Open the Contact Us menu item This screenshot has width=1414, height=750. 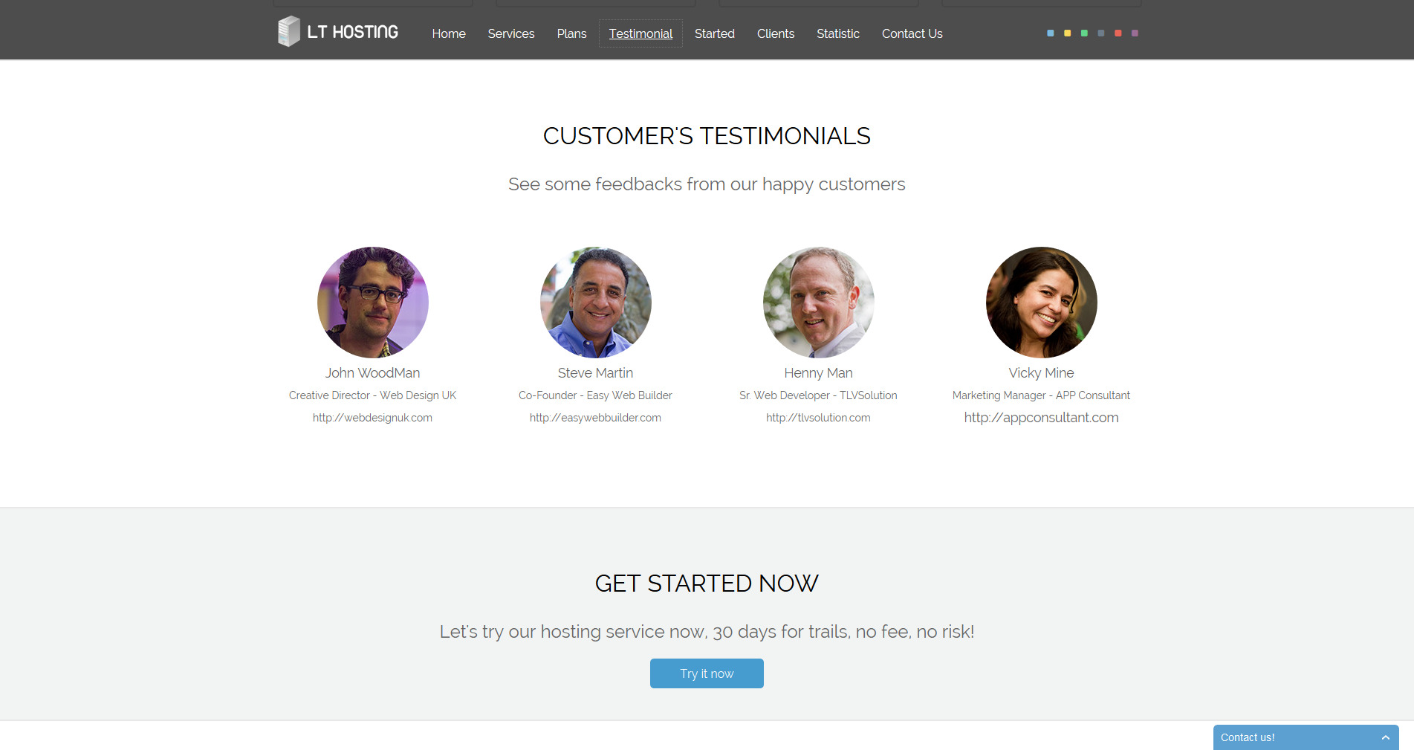coord(912,33)
